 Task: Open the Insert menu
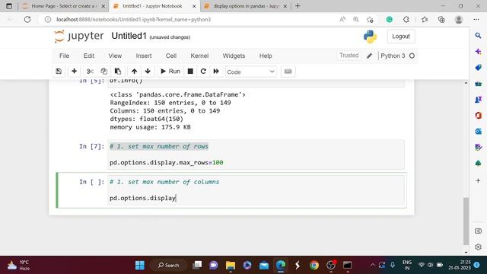coord(144,56)
